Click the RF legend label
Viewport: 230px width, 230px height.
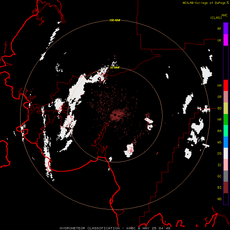pos(219,29)
